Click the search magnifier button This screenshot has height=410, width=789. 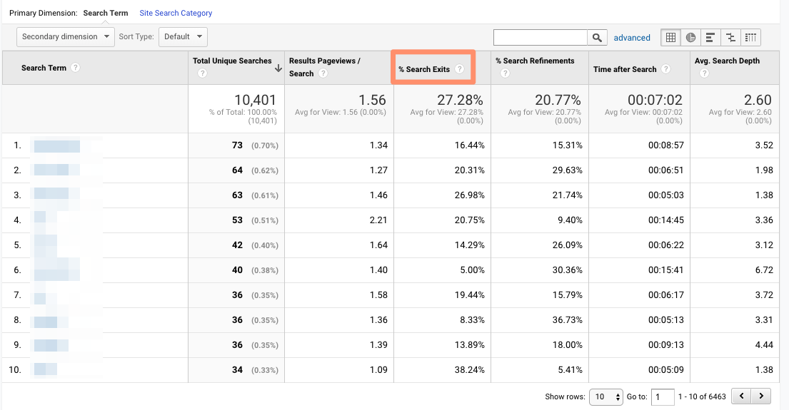(x=597, y=37)
